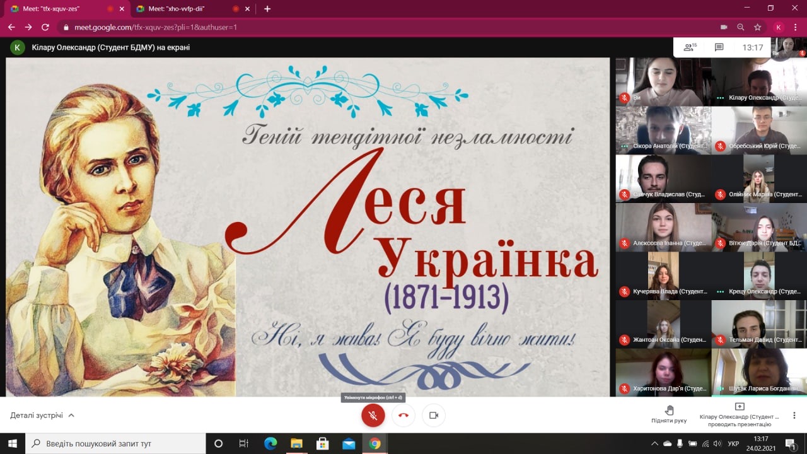Open the participants list showing 15 people
Image resolution: width=807 pixels, height=454 pixels.
click(690, 47)
